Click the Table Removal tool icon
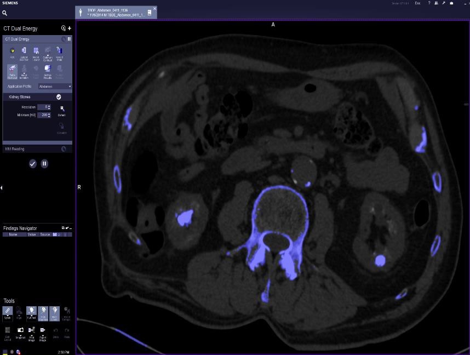This screenshot has height=355, width=470. (12, 69)
